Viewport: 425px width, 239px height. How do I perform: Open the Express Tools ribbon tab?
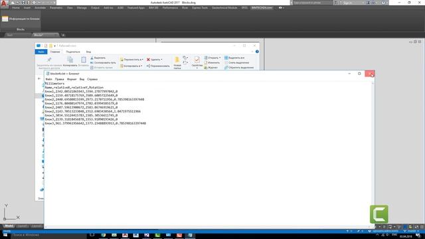pyautogui.click(x=200, y=8)
